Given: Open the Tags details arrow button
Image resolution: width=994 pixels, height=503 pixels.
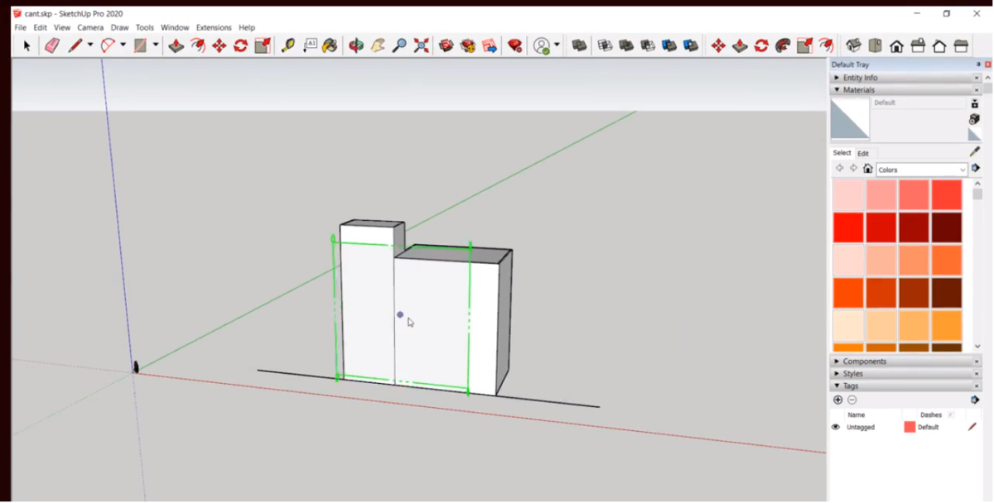Looking at the screenshot, I should click(x=975, y=400).
